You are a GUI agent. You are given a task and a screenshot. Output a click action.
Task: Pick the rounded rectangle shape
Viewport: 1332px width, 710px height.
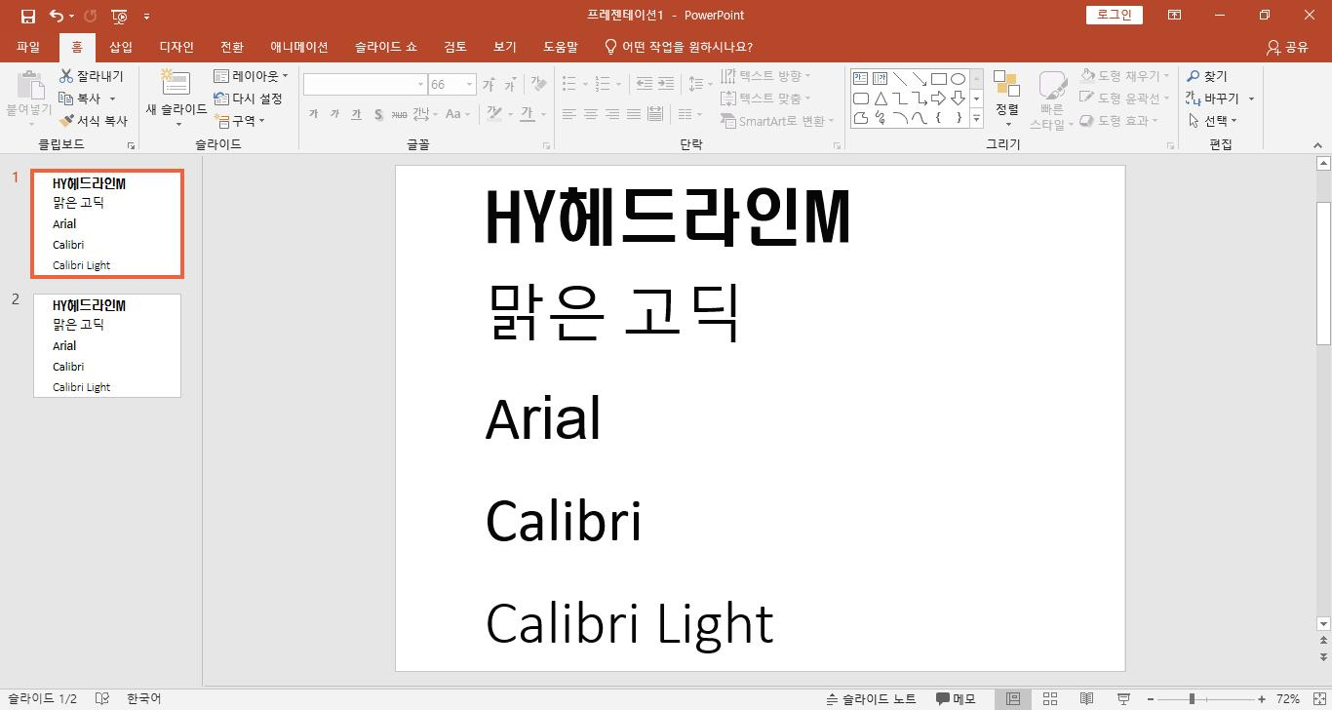coord(860,99)
